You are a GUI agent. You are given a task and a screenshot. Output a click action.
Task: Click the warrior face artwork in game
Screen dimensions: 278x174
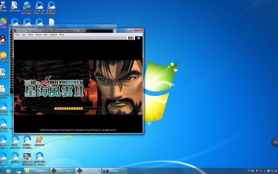[118, 87]
